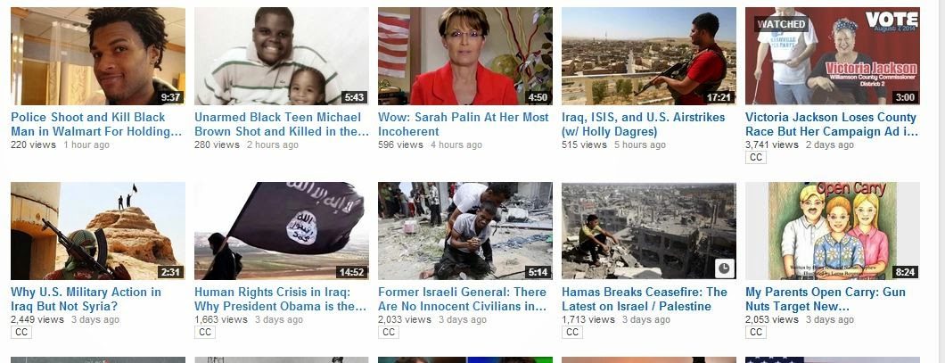Open 'Former Israeli General' video title link
The width and height of the screenshot is (945, 363).
[463, 299]
